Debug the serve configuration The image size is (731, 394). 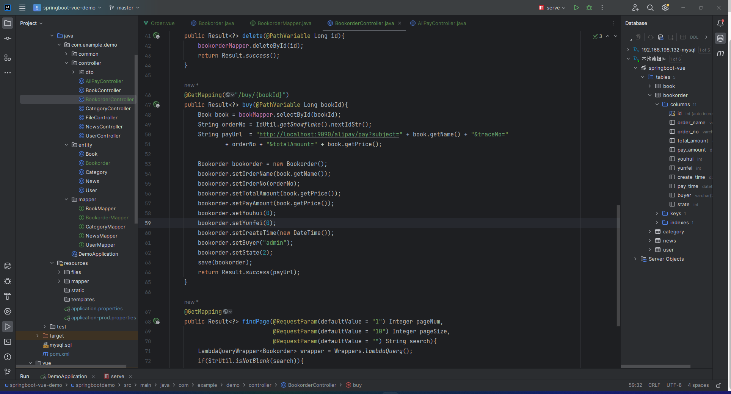pos(589,8)
